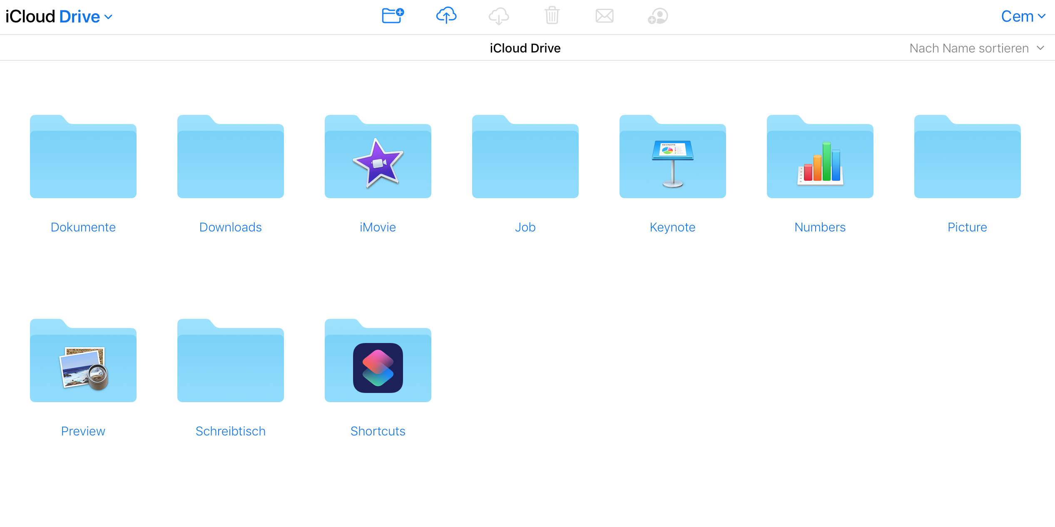Click the email envelope icon

click(604, 16)
